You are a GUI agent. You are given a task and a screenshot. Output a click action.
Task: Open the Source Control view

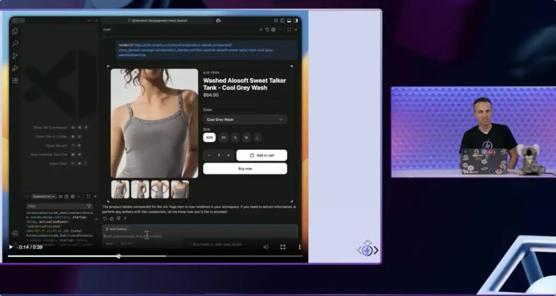[15, 56]
